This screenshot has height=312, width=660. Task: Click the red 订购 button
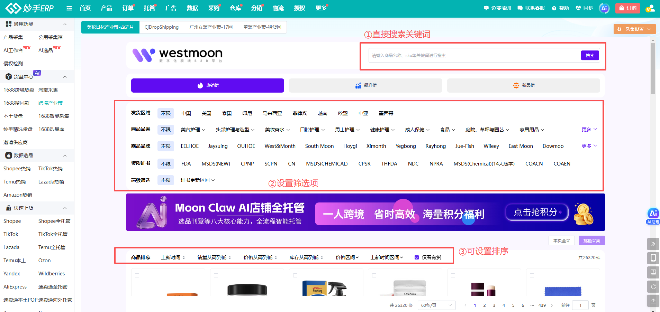pyautogui.click(x=627, y=8)
